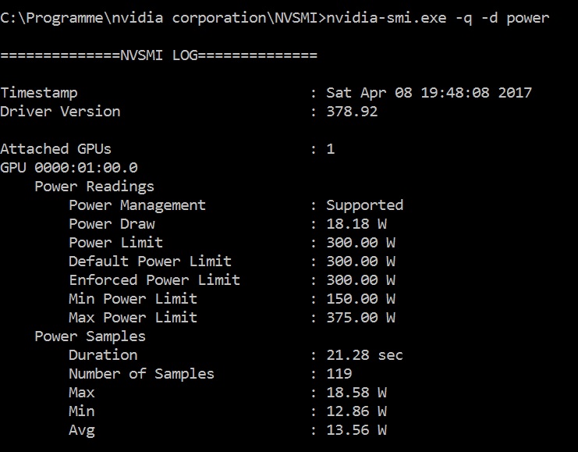Click the Sat Apr 08 timestamp value
This screenshot has width=578, height=452.
429,92
